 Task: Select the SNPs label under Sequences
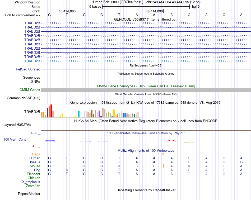click(x=36, y=82)
